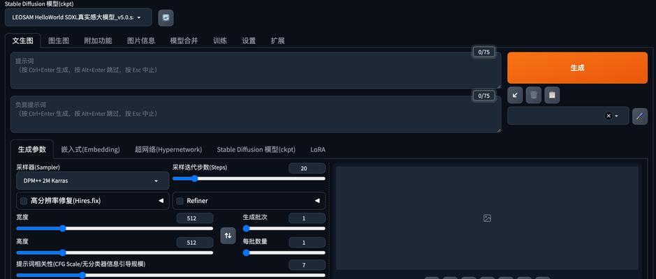Open the Stable Diffusion checkpoint dropdown
656x279 pixels.
tap(79, 17)
